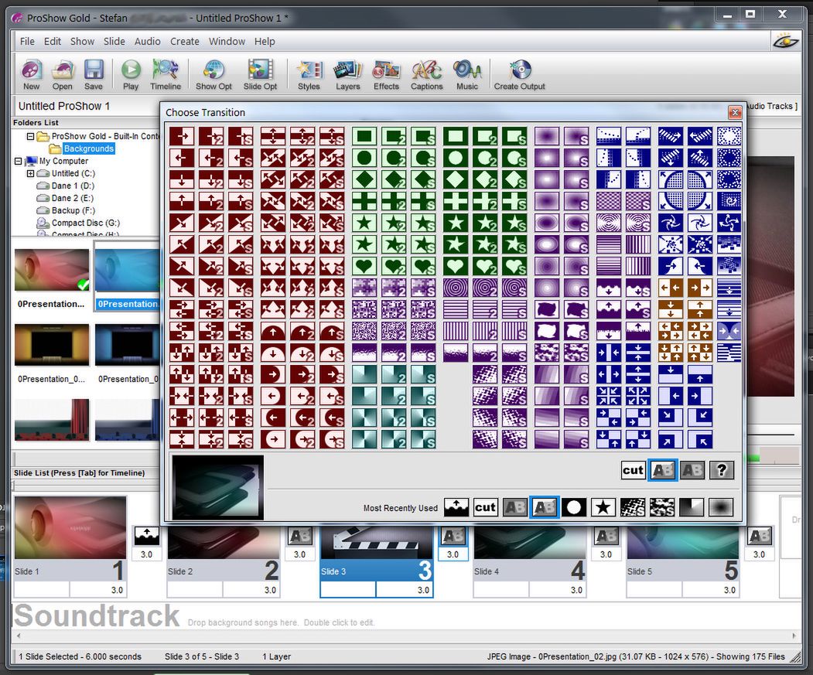Select Dane 1 (D:) drive
Viewport: 813px width, 675px height.
(73, 186)
